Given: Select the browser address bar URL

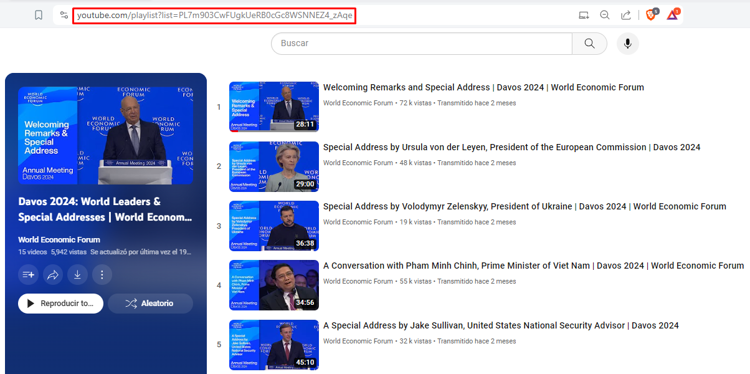Looking at the screenshot, I should coord(214,16).
